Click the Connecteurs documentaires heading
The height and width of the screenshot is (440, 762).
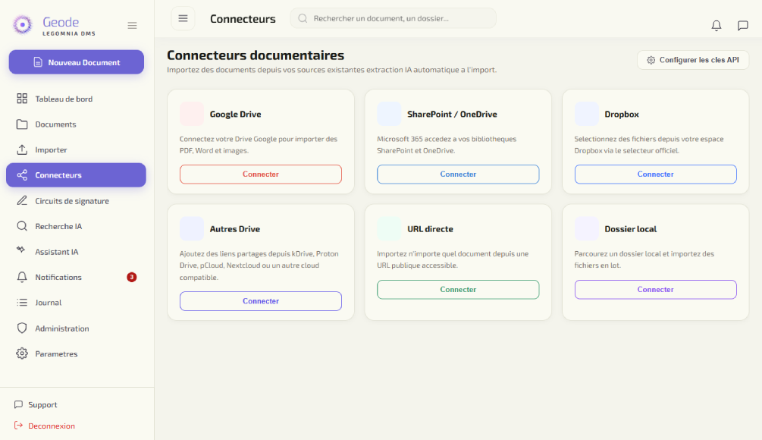pos(256,55)
